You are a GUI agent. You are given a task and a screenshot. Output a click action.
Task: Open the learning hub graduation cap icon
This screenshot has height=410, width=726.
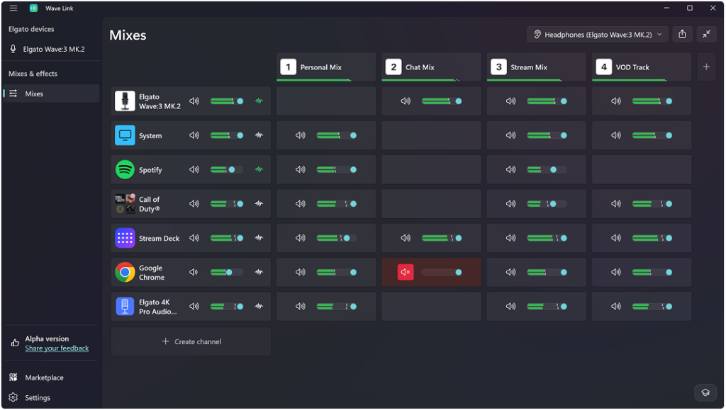[705, 392]
